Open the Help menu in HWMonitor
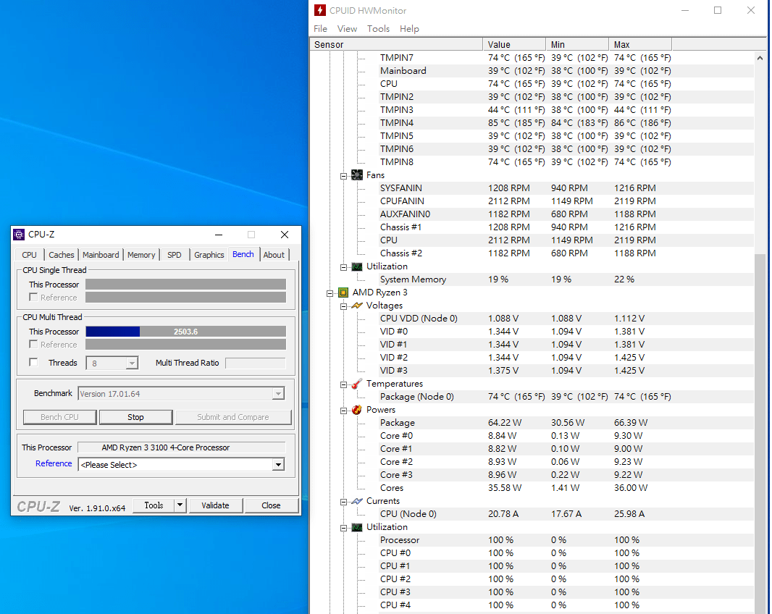This screenshot has width=772, height=614. pyautogui.click(x=409, y=28)
